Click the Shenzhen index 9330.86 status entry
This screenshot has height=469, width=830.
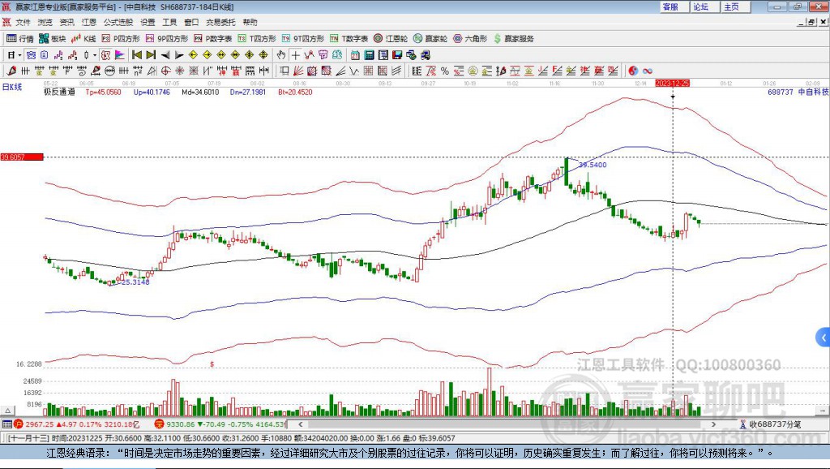pyautogui.click(x=220, y=424)
